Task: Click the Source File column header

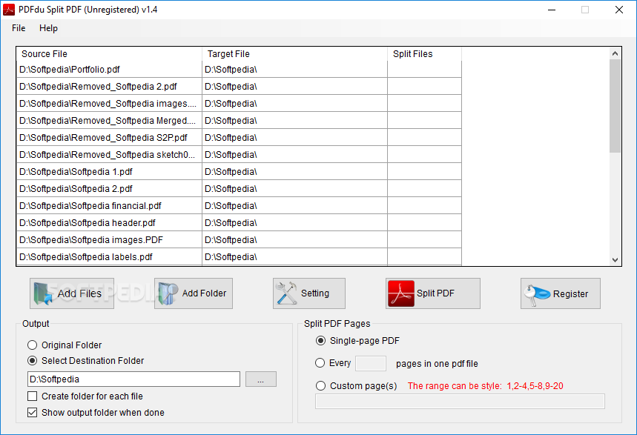Action: (x=109, y=54)
